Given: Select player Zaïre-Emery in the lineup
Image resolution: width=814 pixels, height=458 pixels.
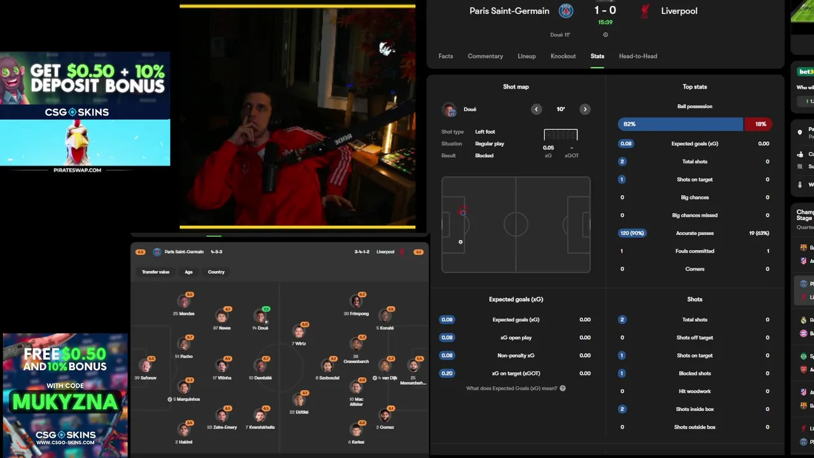Looking at the screenshot, I should (x=222, y=418).
